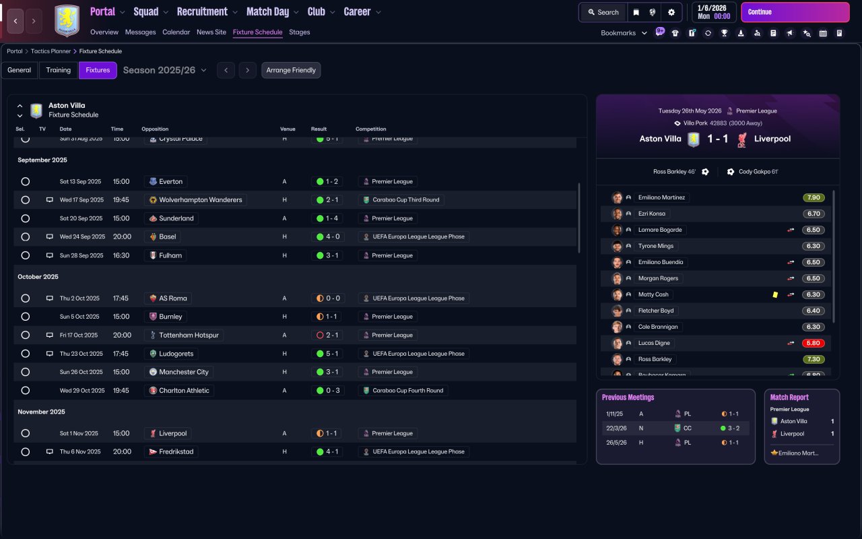The image size is (862, 539).
Task: Switch to the Messages tab
Action: (x=141, y=32)
